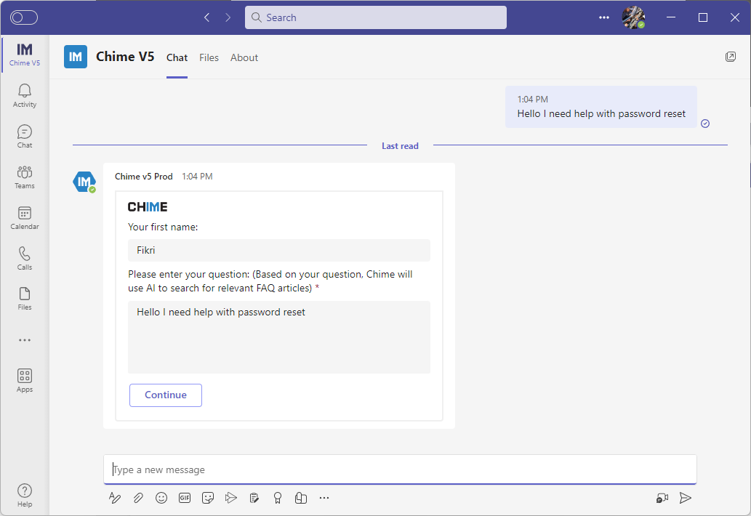The width and height of the screenshot is (751, 516).
Task: Attach a file with the paperclip icon
Action: [x=138, y=498]
